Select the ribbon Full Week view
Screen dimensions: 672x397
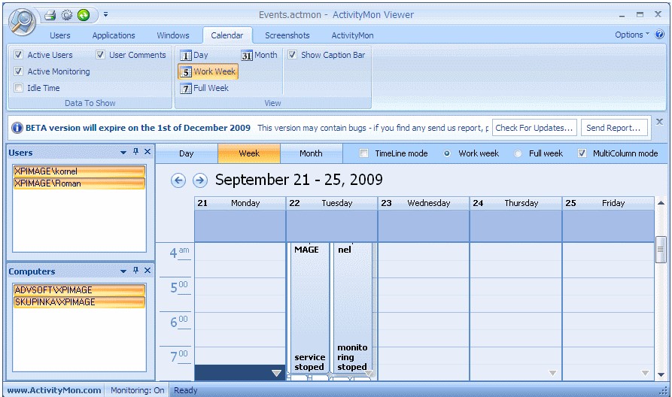point(205,88)
